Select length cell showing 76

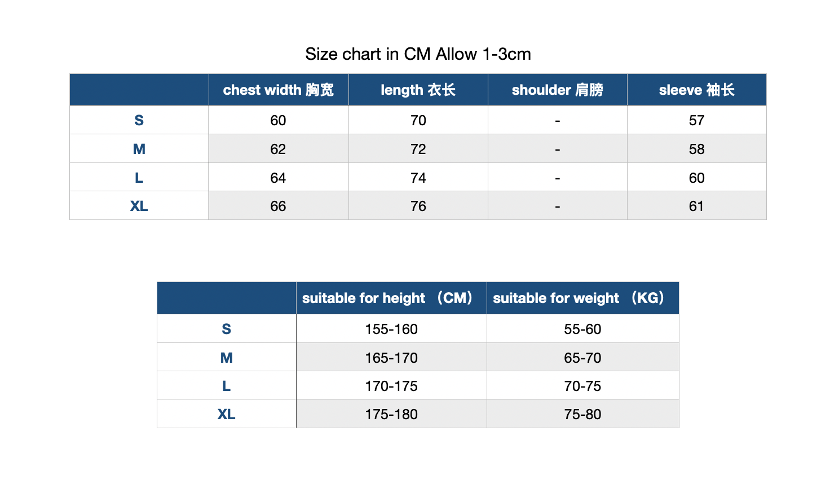tap(418, 206)
